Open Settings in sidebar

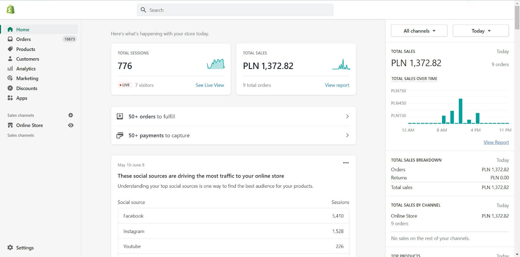click(25, 248)
